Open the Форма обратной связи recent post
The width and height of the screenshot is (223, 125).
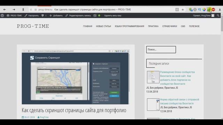point(179,101)
